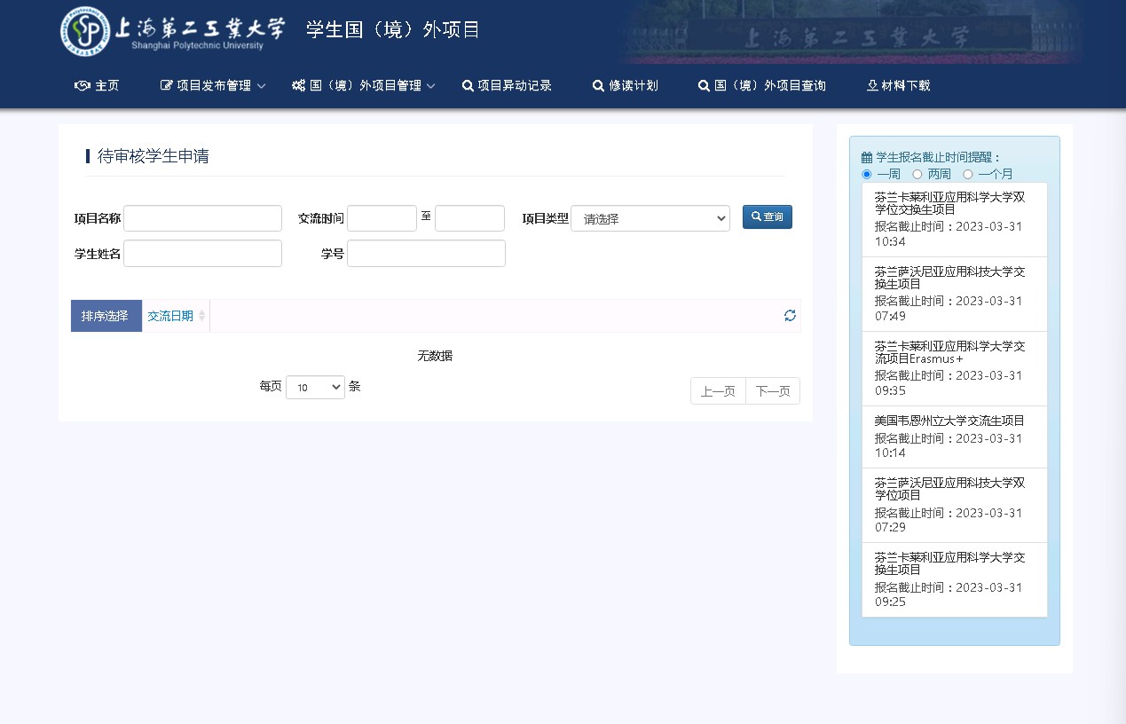Go to next page with 下一页

tap(772, 391)
